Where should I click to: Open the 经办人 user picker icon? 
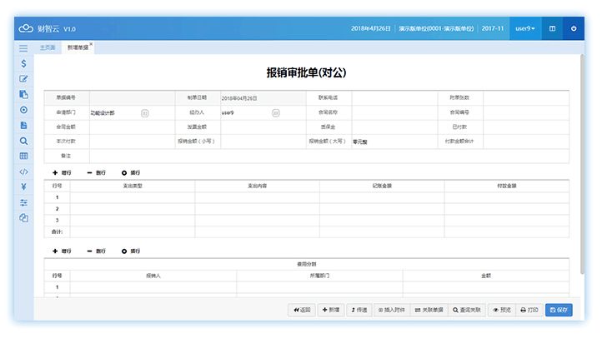275,113
